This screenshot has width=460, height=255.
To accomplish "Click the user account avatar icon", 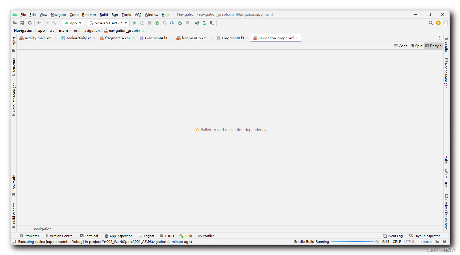I will click(446, 23).
